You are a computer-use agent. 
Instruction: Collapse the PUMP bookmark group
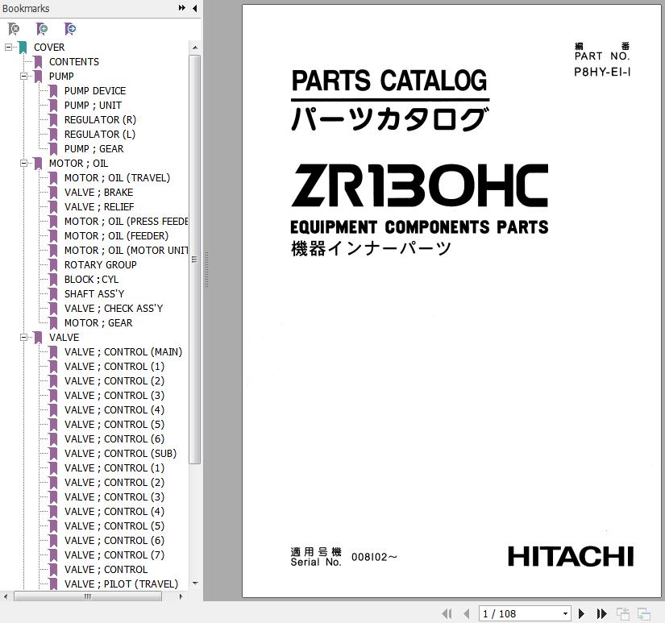coord(23,77)
